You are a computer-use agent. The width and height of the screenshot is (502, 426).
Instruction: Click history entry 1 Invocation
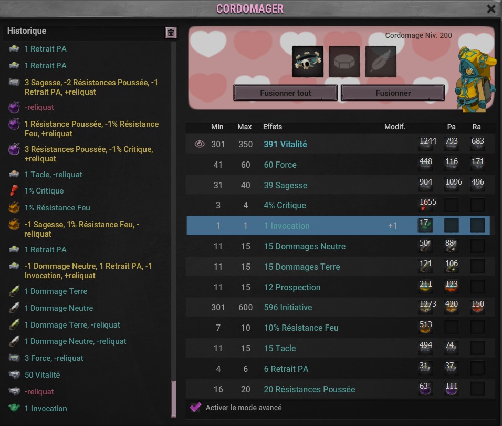click(x=46, y=408)
